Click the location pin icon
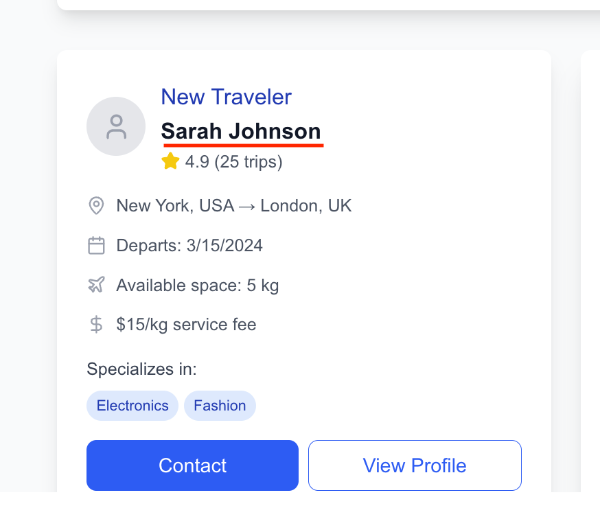The image size is (600, 508). (96, 205)
